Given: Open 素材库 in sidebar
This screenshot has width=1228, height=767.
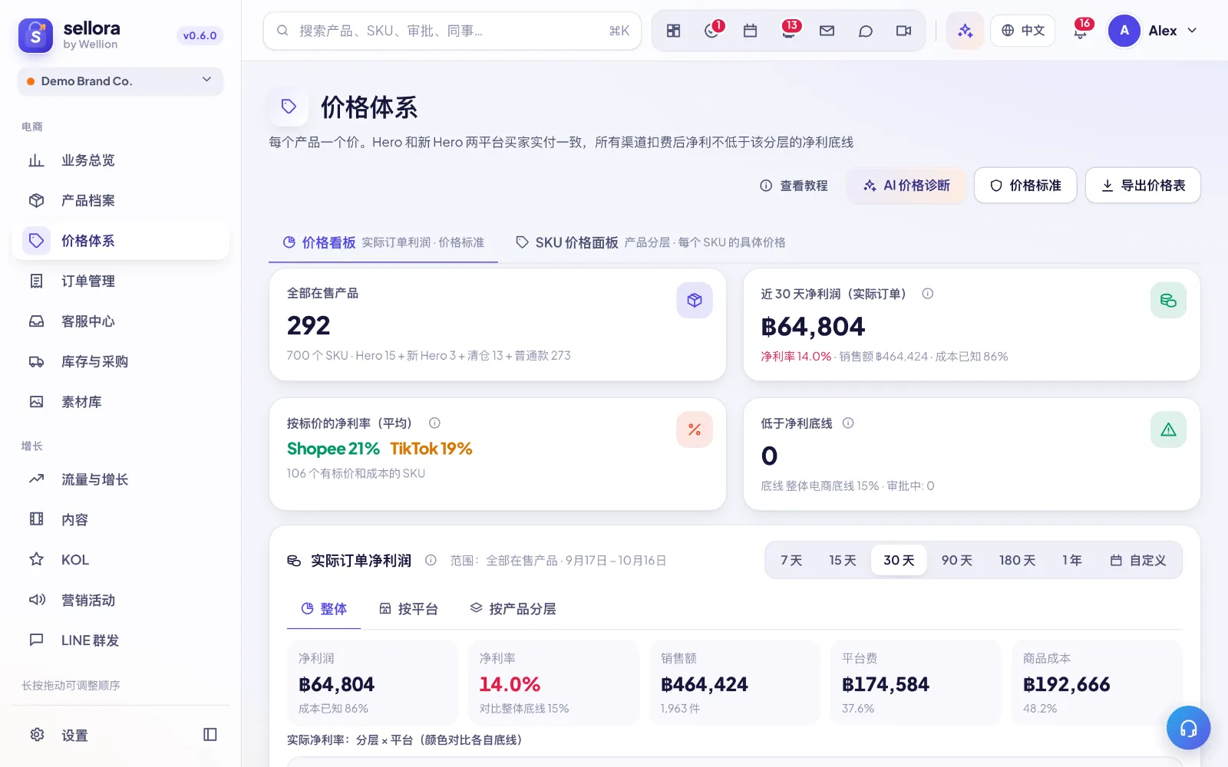Looking at the screenshot, I should [x=120, y=402].
